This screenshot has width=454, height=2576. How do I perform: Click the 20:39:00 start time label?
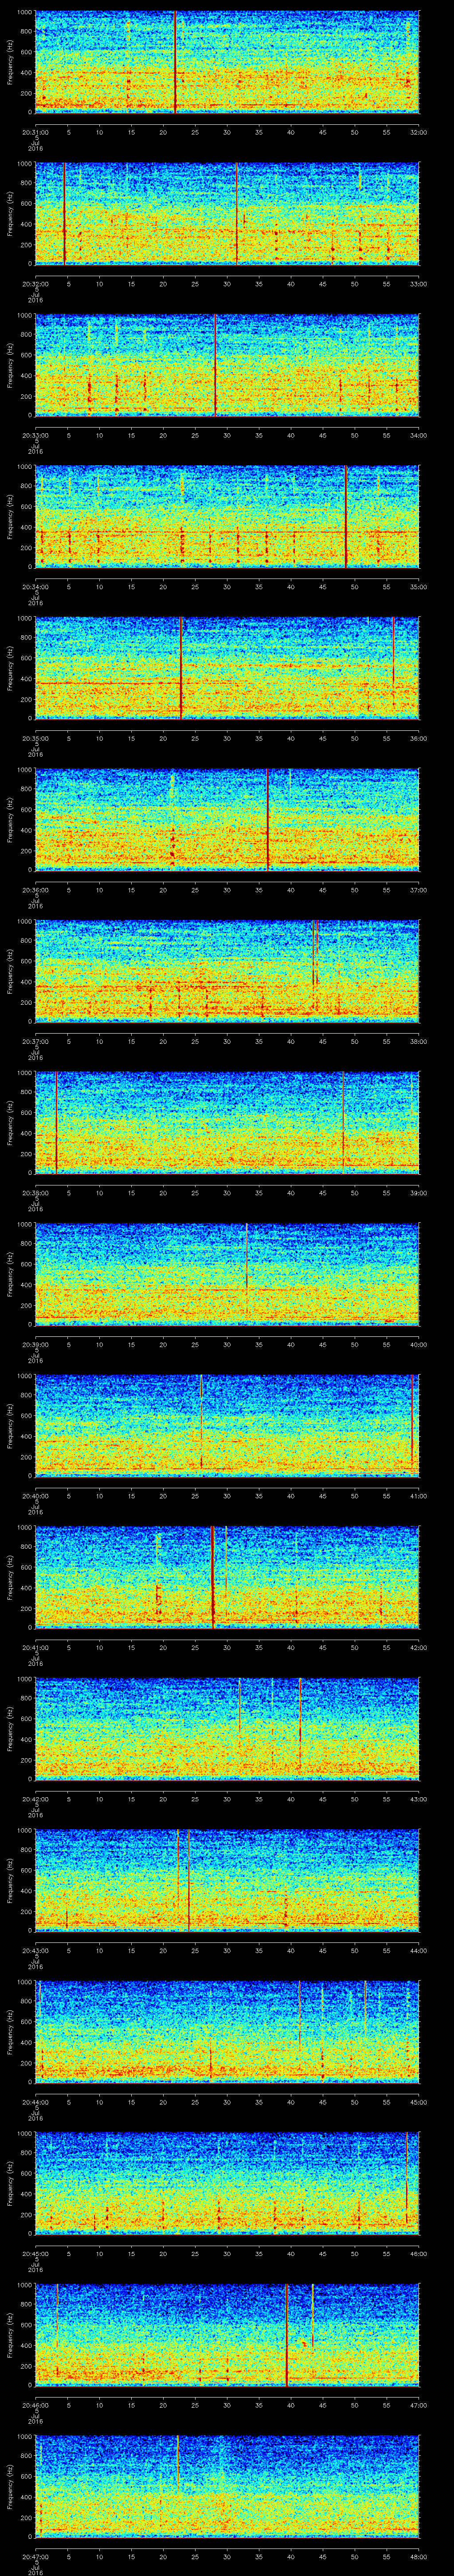click(x=36, y=1344)
